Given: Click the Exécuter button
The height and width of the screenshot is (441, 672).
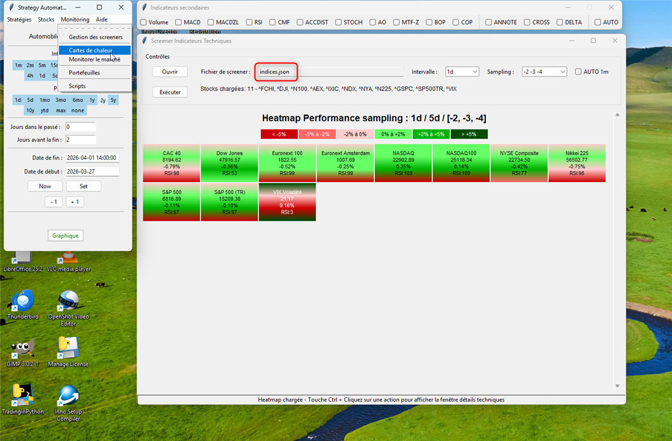Looking at the screenshot, I should coord(170,93).
